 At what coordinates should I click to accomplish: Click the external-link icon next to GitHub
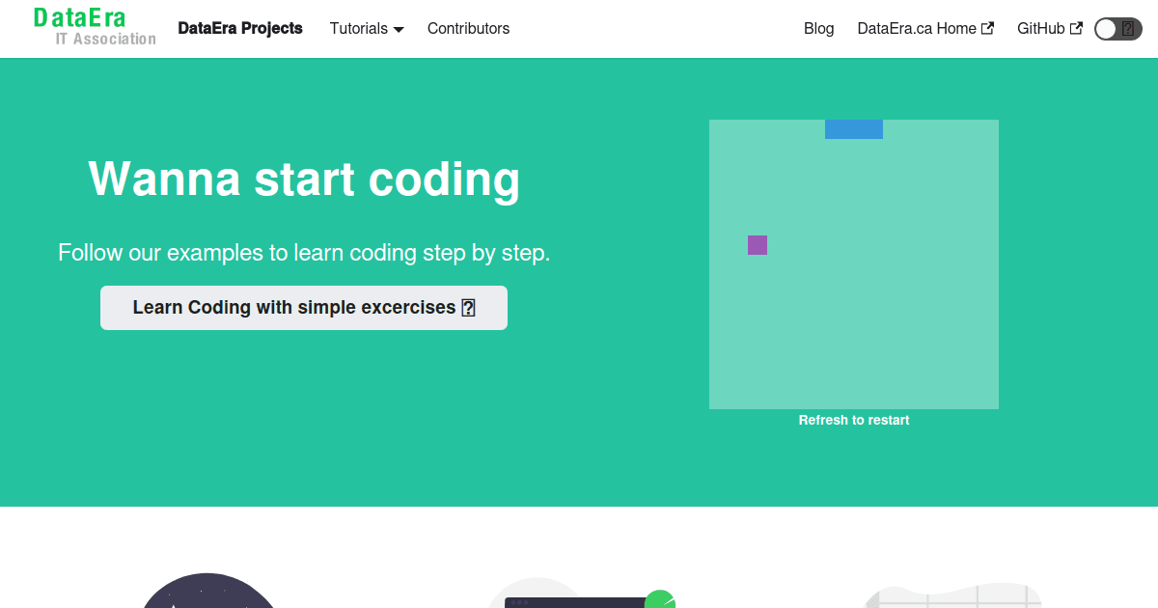1076,28
